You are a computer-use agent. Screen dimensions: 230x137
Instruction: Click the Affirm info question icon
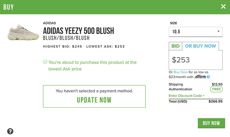[x=208, y=77]
